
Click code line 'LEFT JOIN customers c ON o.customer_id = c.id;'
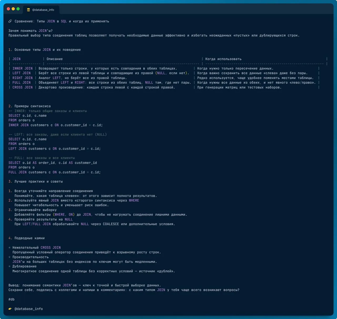[x=54, y=149]
